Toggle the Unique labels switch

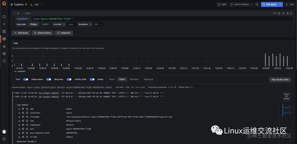point(48,79)
